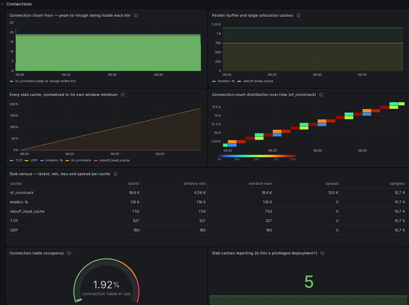Open Connection count distribution panel title
This screenshot has height=305, width=409.
[264, 95]
